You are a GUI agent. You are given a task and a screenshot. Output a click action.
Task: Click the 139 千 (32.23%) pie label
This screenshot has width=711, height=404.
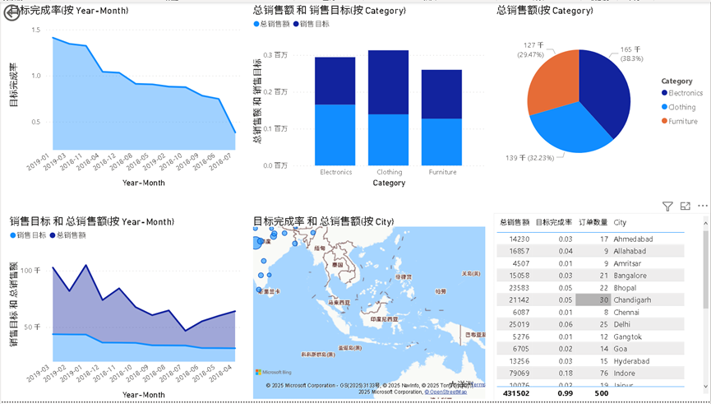tap(529, 157)
